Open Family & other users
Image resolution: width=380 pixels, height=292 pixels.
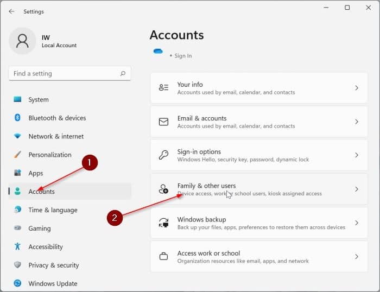pyautogui.click(x=259, y=189)
